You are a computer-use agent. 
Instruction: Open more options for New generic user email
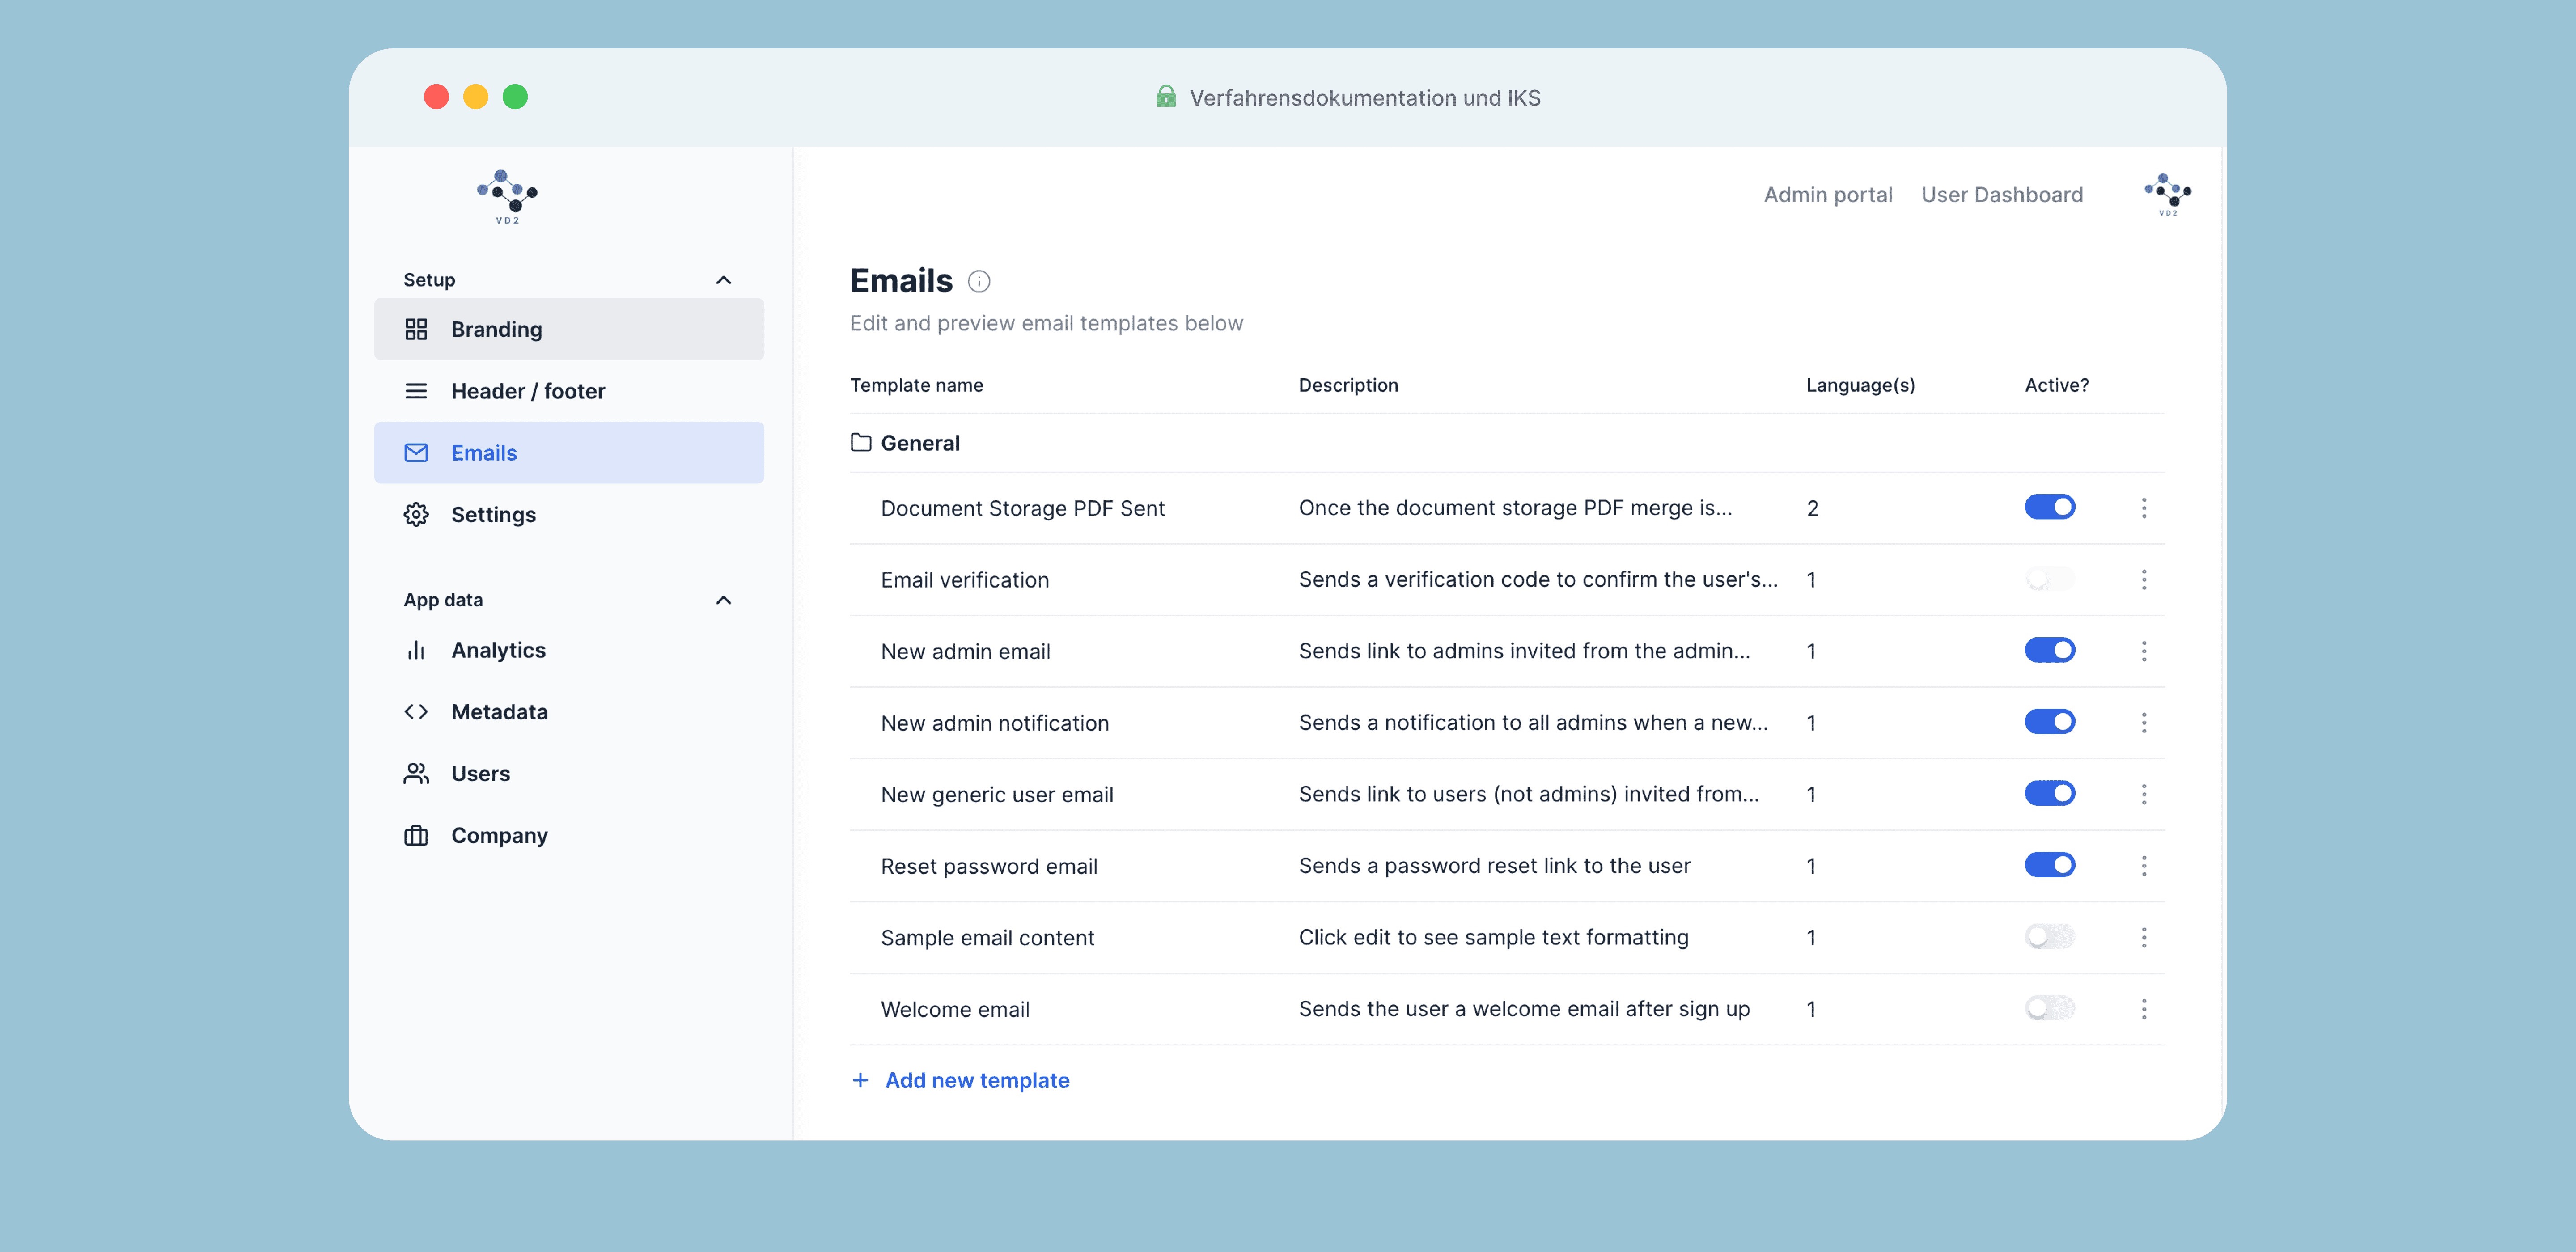point(2144,794)
